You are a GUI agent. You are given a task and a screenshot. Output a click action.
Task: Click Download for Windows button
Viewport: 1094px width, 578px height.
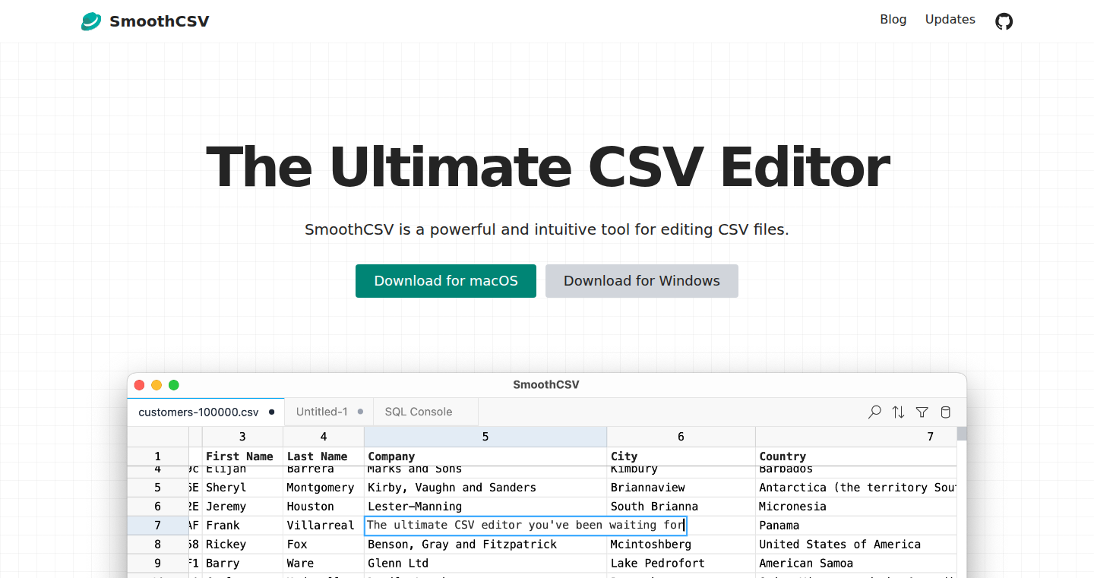(642, 281)
